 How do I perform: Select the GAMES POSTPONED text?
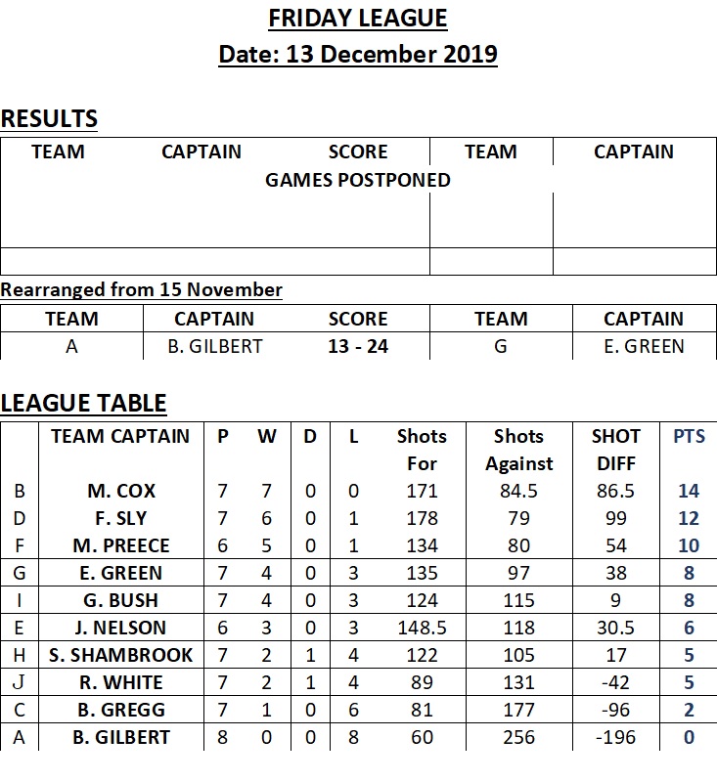(358, 180)
